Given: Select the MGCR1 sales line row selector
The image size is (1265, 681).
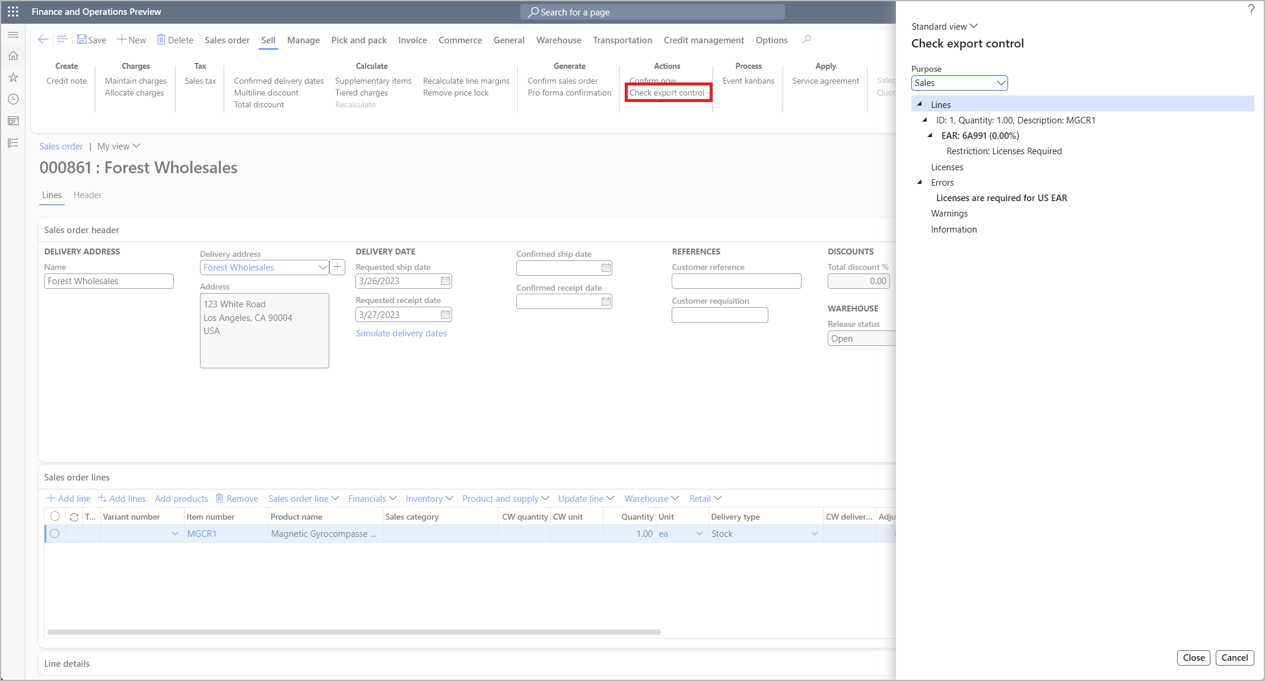Looking at the screenshot, I should 55,533.
